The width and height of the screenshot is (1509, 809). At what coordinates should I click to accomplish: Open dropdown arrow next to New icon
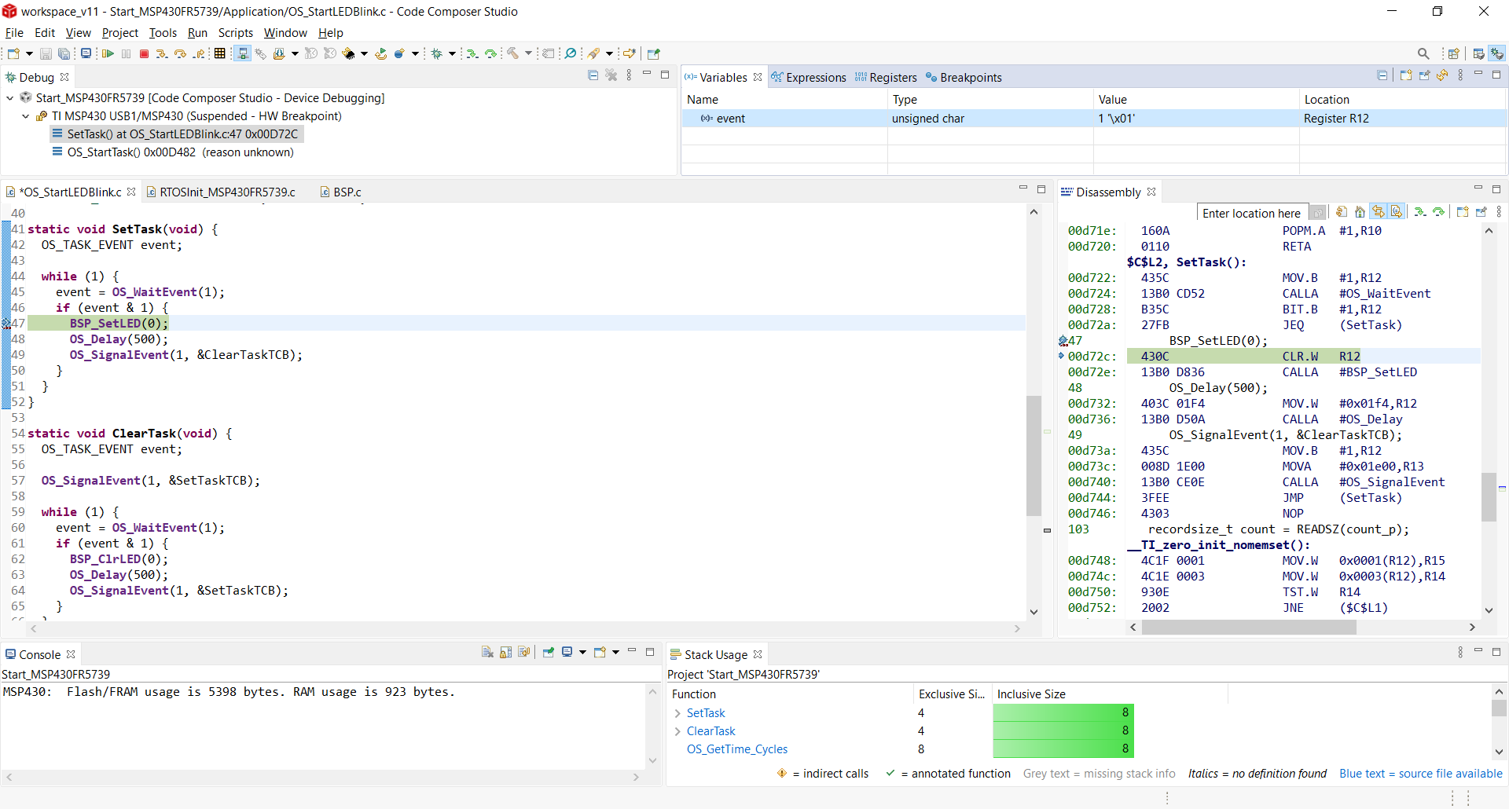29,53
